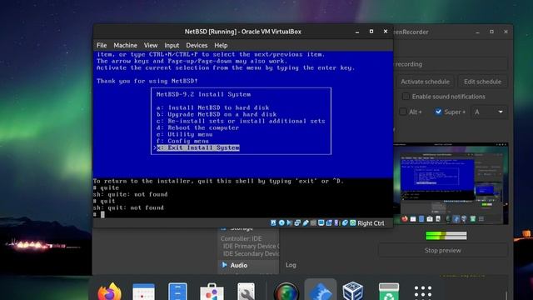Click the shell prompt cursor on last line
This screenshot has width=533, height=300.
[x=102, y=214]
